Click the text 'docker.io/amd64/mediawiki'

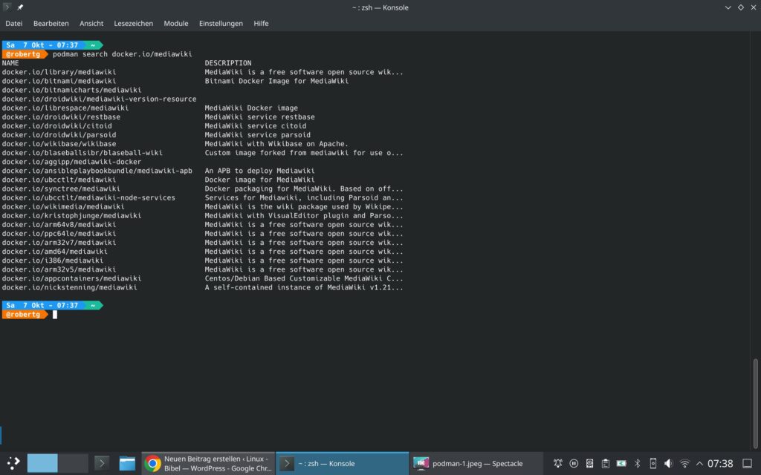tap(55, 252)
